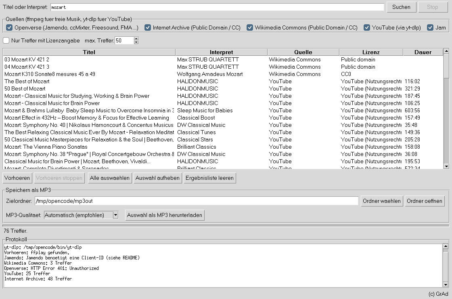Focus the Zielordner path field

(196, 201)
